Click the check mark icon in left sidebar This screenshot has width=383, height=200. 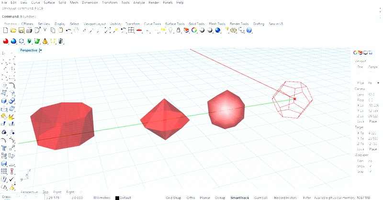11,179
